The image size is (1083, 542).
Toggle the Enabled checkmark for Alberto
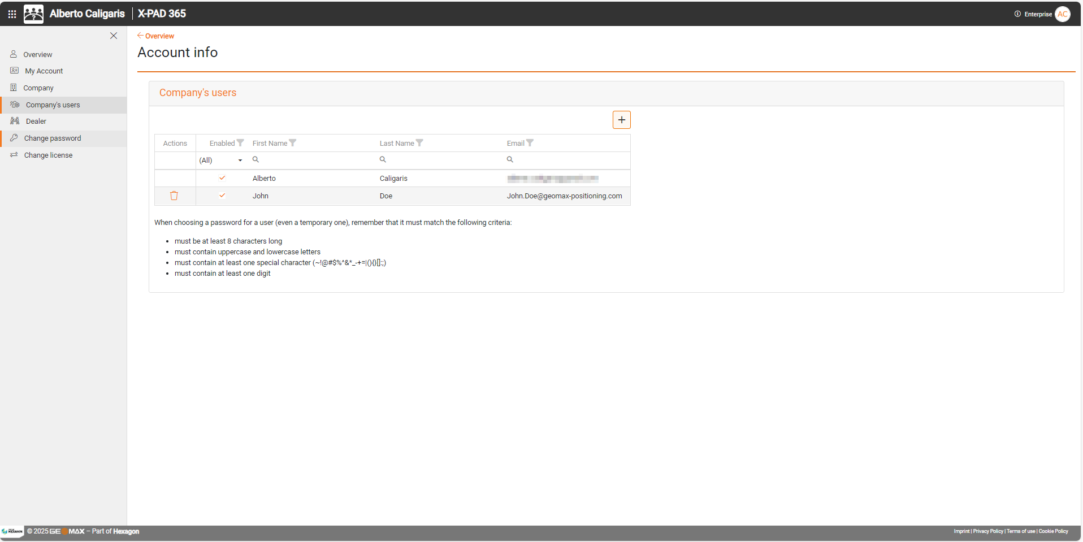(x=222, y=178)
